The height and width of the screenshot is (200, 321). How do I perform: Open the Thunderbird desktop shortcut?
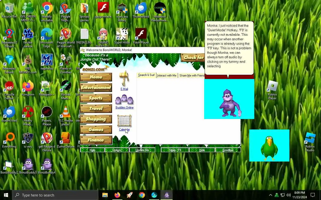point(141,10)
